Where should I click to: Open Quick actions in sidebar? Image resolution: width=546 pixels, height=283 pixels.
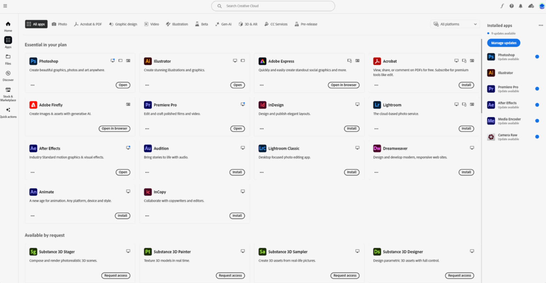(x=8, y=112)
